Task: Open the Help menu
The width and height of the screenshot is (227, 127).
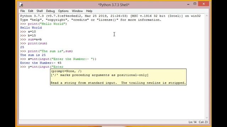Action: click(x=89, y=11)
